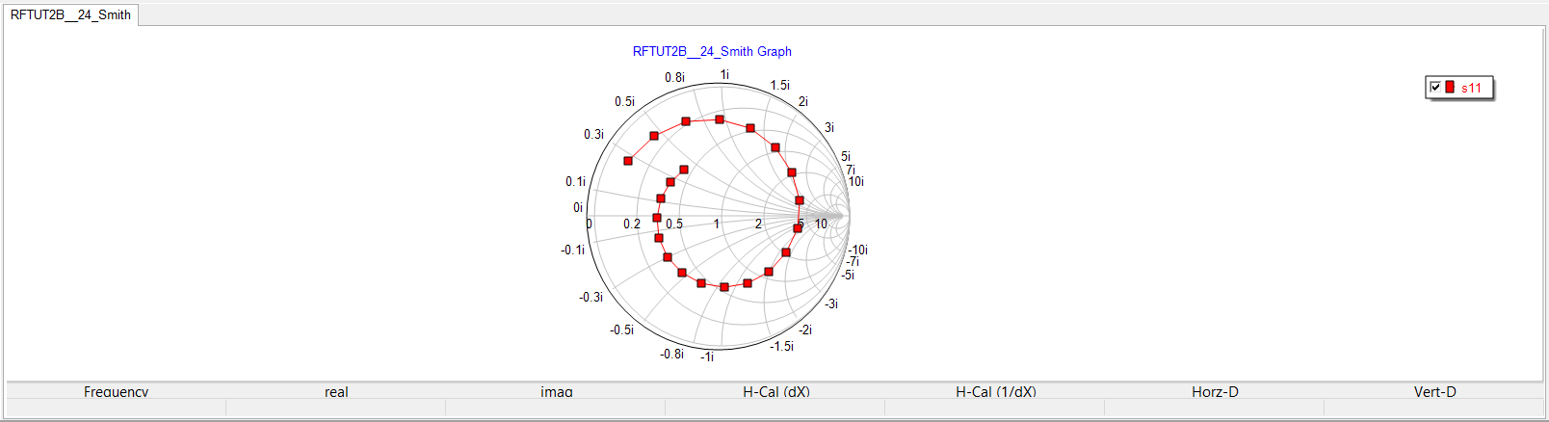Click the -0.3i reactance label
1549x422 pixels.
[x=591, y=297]
